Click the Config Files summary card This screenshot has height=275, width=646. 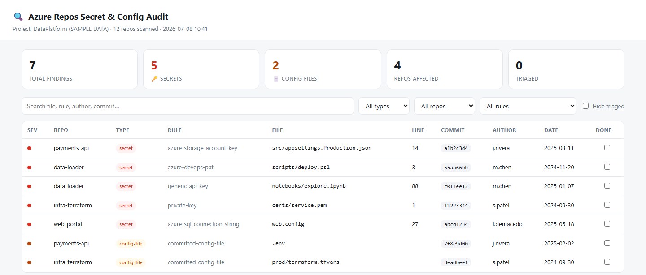tap(323, 69)
